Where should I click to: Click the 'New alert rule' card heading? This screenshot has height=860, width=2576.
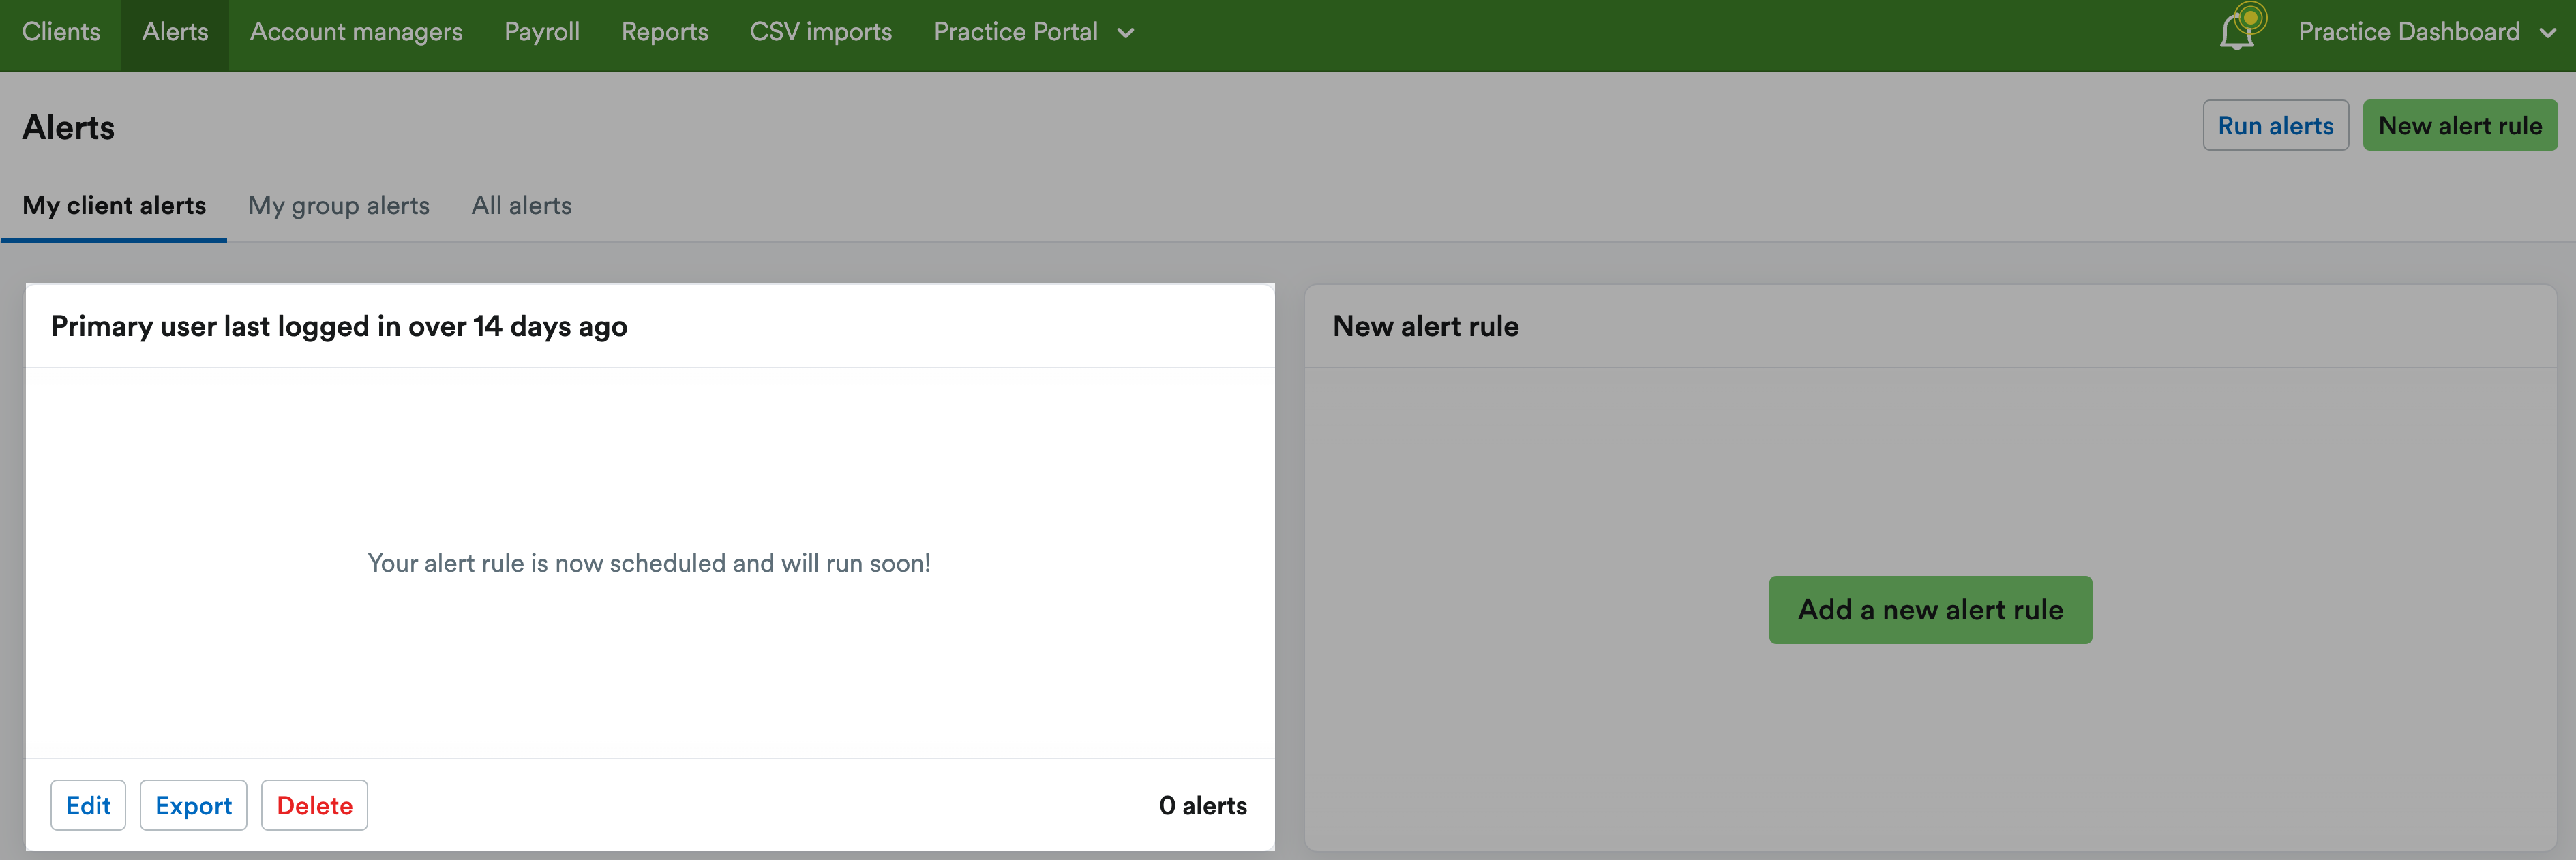tap(1425, 326)
